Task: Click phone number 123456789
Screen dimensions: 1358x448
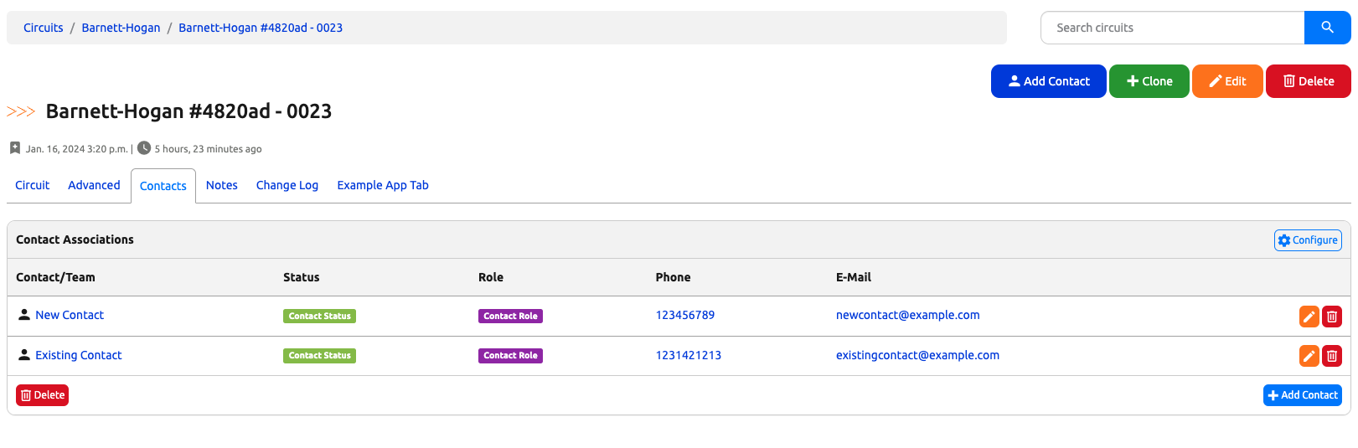Action: click(x=685, y=315)
